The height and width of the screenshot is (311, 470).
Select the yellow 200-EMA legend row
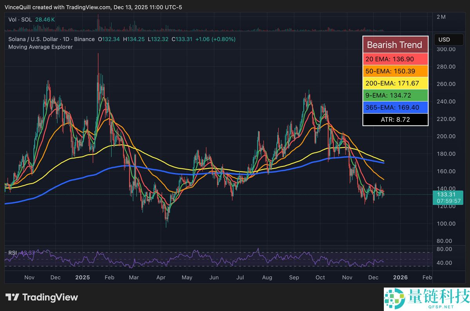[x=395, y=83]
